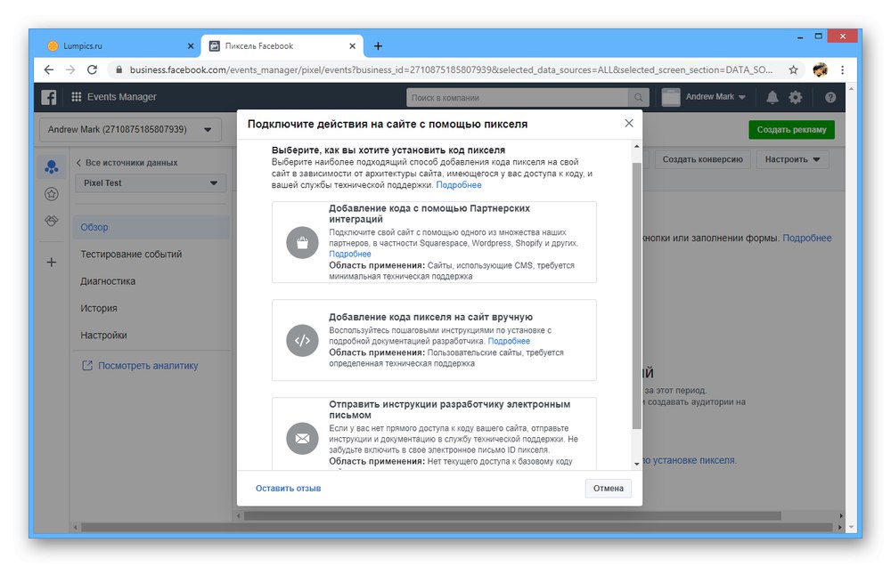The height and width of the screenshot is (567, 891).
Task: Click the site lock icon in the address bar
Action: [119, 69]
